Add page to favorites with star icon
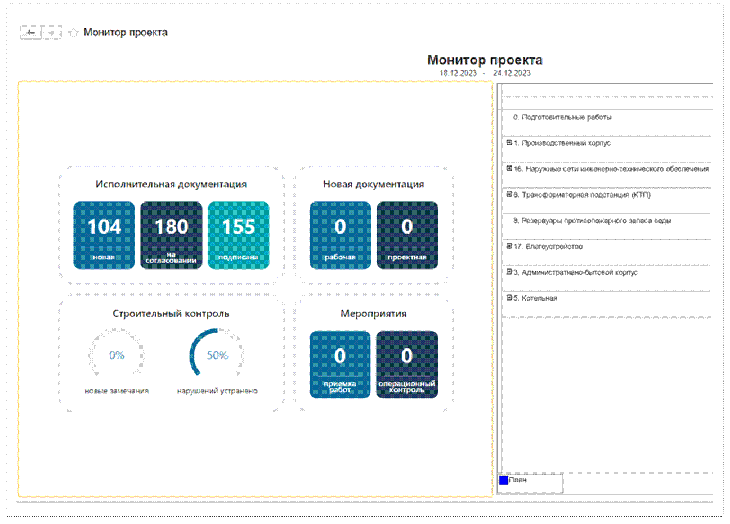The height and width of the screenshot is (524, 730). pyautogui.click(x=73, y=33)
